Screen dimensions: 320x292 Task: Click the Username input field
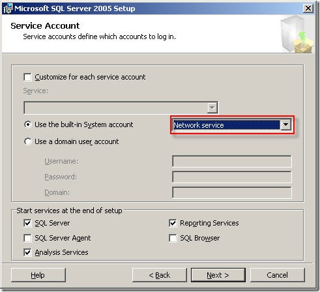click(232, 161)
